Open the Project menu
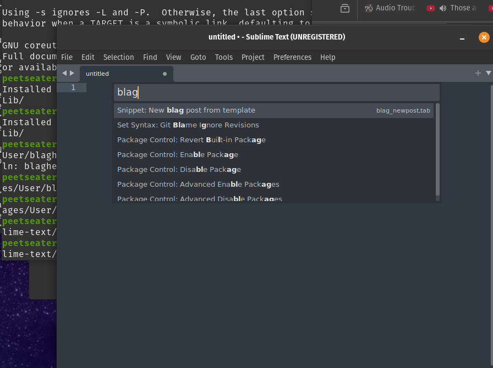This screenshot has height=368, width=493. click(x=253, y=57)
